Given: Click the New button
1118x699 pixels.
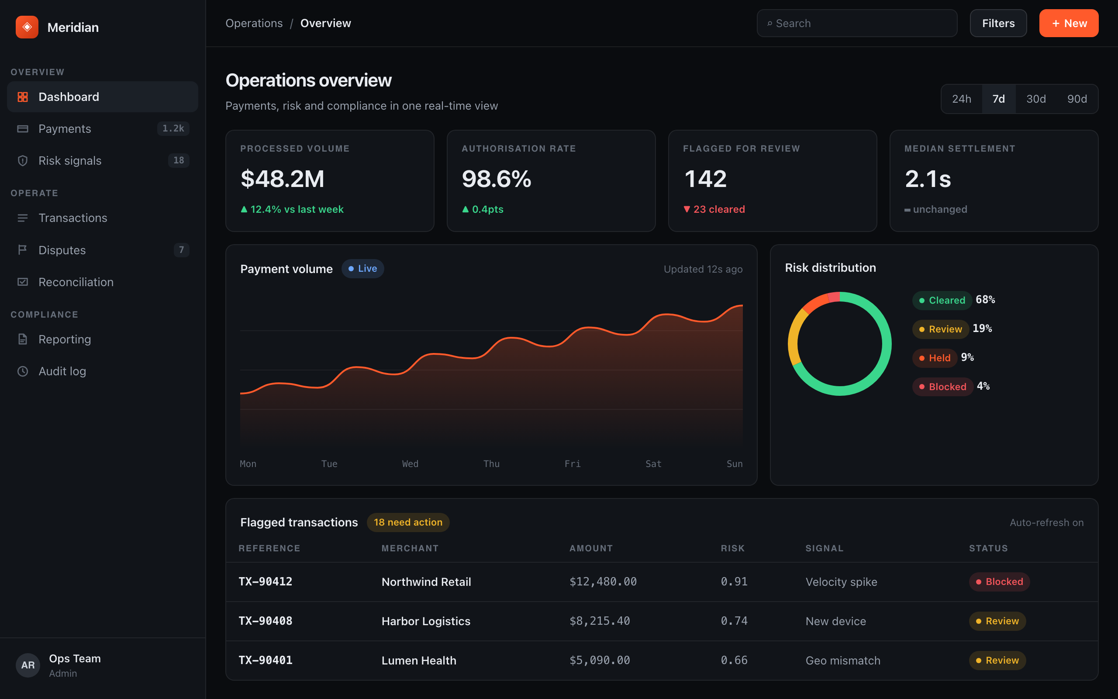Looking at the screenshot, I should coord(1069,23).
